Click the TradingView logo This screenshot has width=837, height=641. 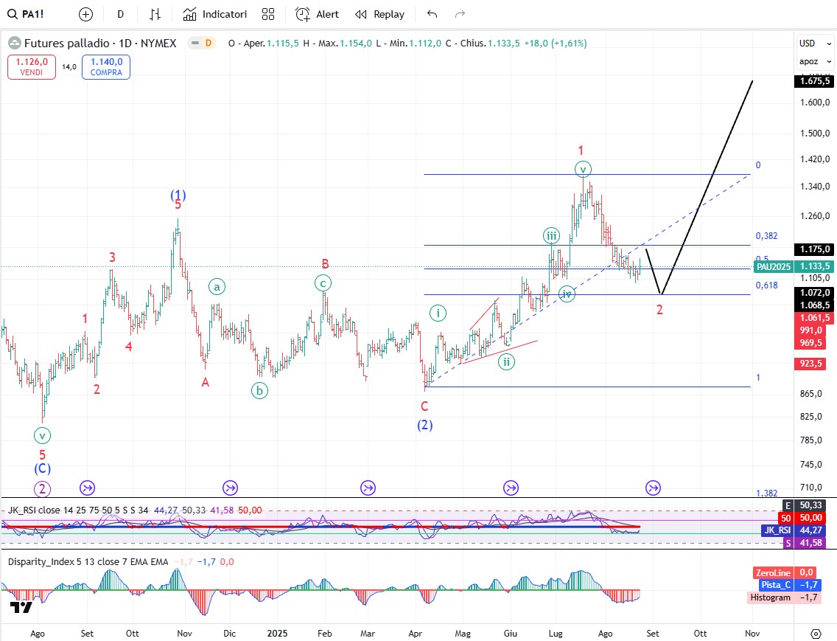(x=21, y=607)
